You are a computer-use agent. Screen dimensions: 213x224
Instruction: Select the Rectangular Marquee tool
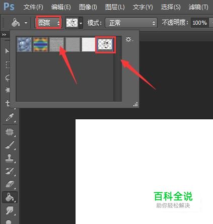[8, 64]
